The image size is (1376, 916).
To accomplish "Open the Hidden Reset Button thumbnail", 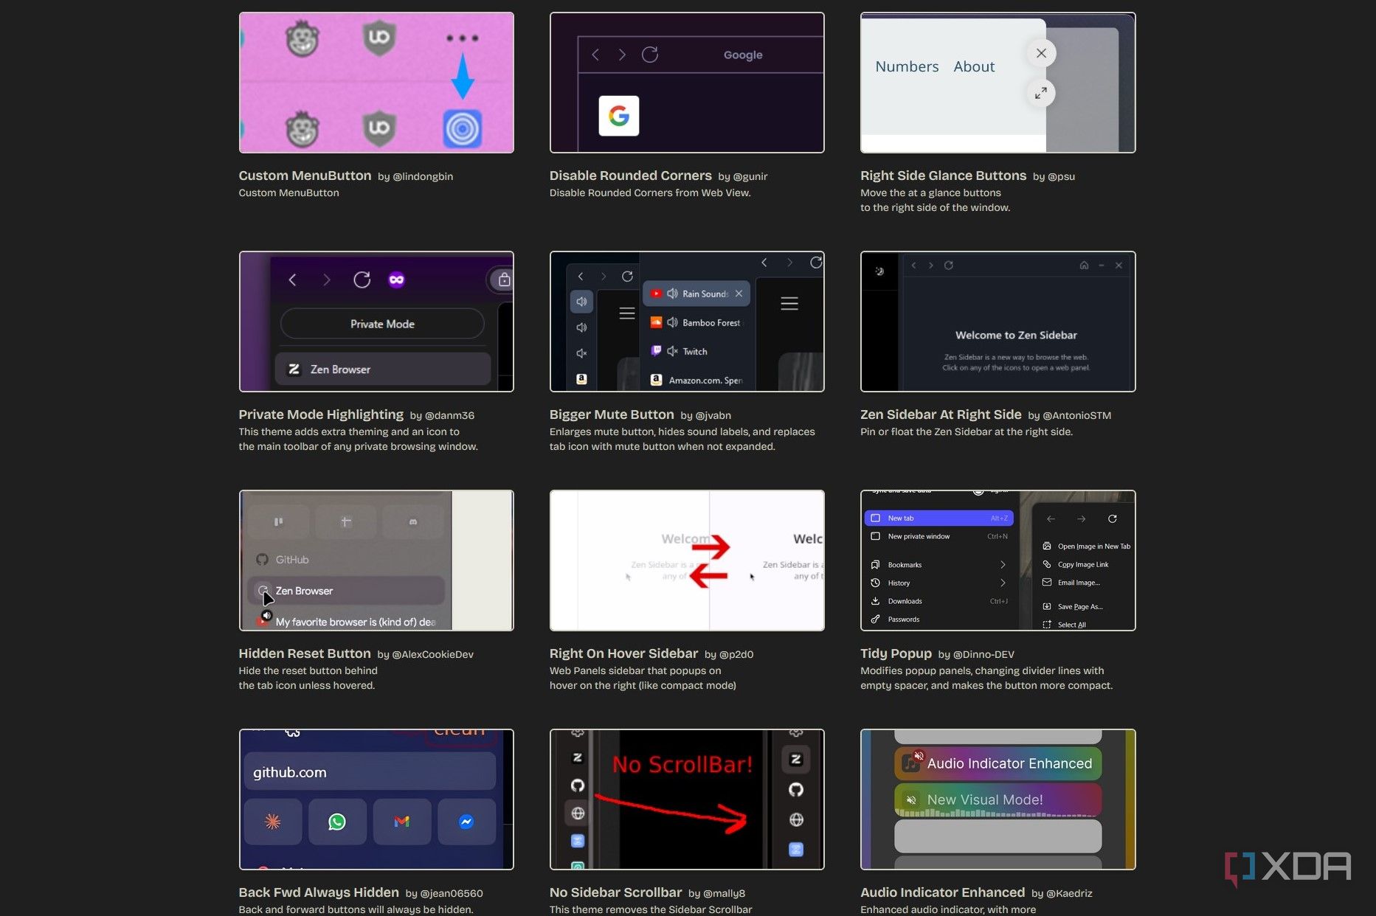I will (376, 561).
